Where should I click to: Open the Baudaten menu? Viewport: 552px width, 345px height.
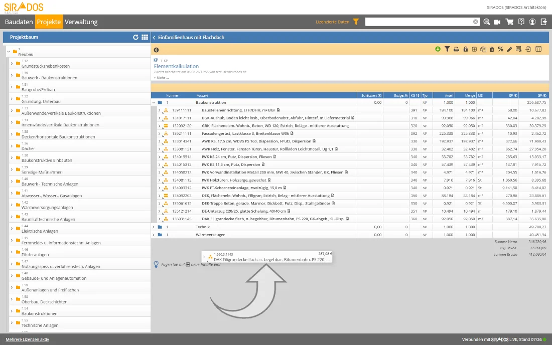(x=19, y=22)
